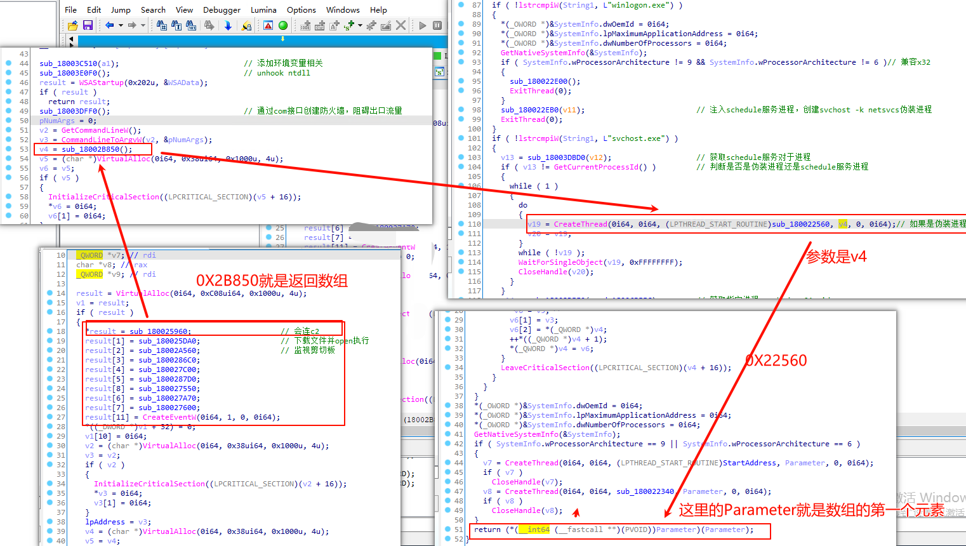Image resolution: width=966 pixels, height=546 pixels.
Task: Open the Edit menu
Action: point(94,10)
